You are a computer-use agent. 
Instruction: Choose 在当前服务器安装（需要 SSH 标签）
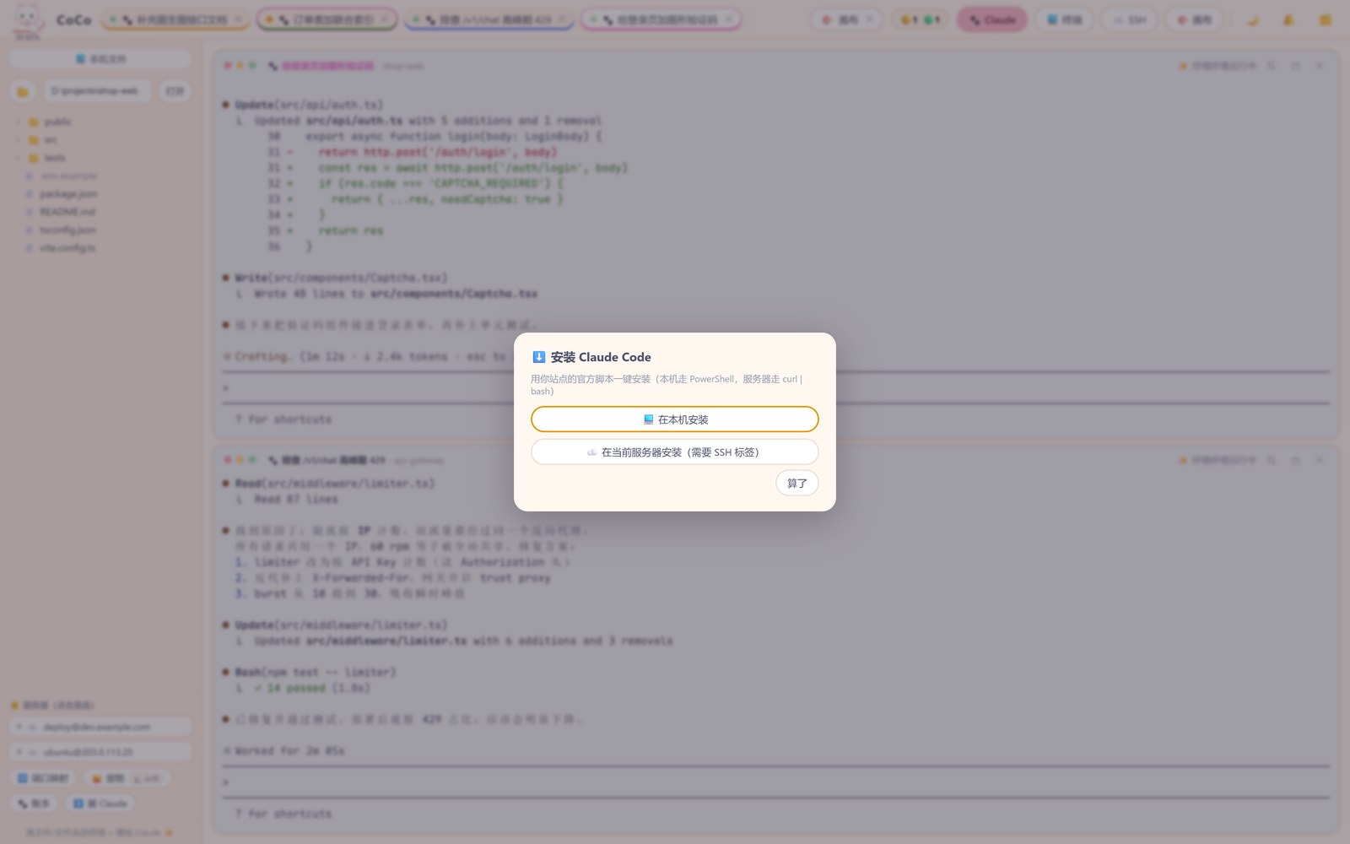[x=674, y=452]
